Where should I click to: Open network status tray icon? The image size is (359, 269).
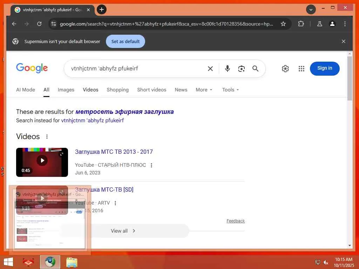click(317, 262)
